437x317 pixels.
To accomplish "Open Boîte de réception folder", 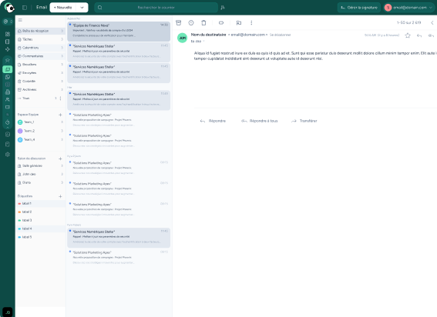I will coord(40,31).
